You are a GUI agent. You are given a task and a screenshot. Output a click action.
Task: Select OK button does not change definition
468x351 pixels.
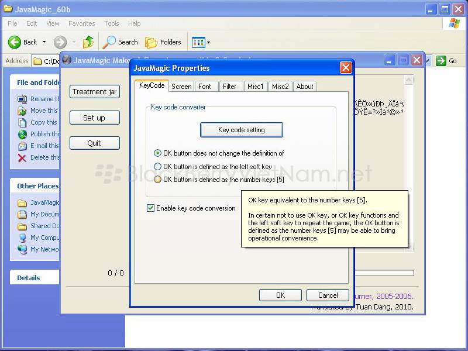[x=157, y=153]
